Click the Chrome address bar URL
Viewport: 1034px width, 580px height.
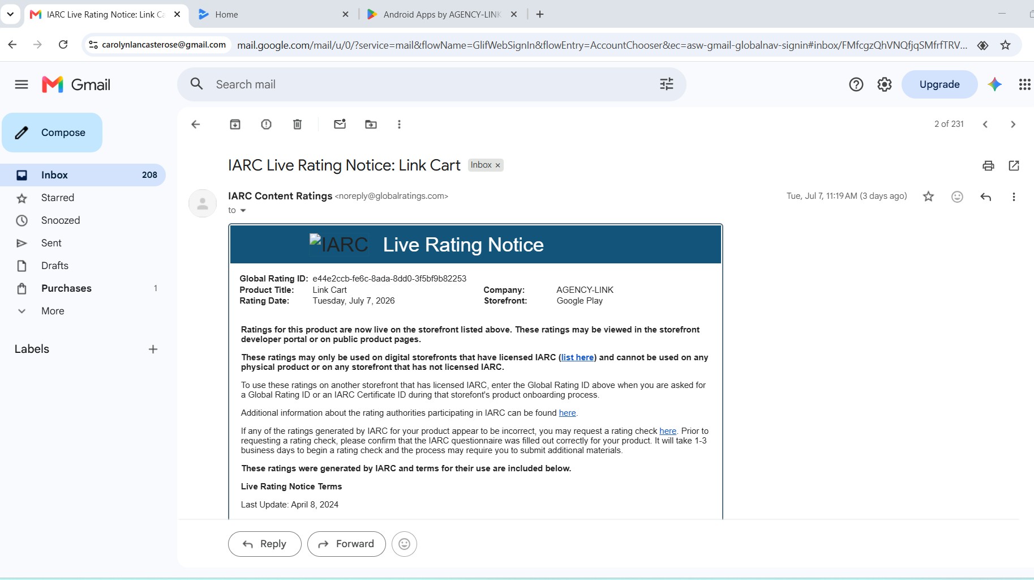(x=602, y=45)
